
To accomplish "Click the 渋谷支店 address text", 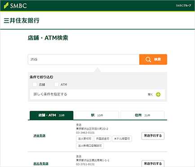I will click(x=92, y=129).
